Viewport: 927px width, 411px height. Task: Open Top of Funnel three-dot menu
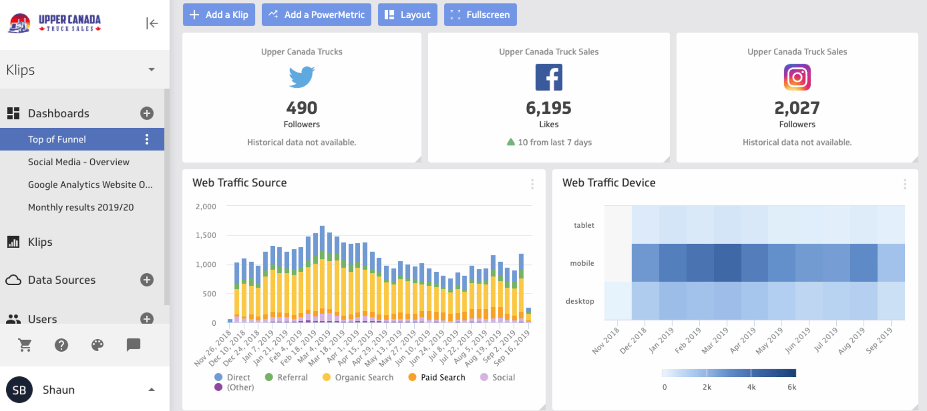point(147,139)
